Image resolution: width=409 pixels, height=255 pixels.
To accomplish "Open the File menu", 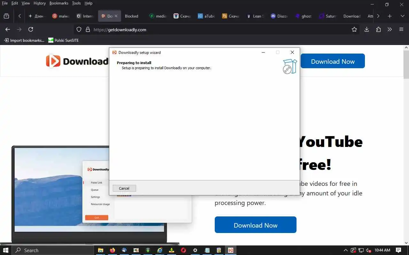I will pos(5,3).
